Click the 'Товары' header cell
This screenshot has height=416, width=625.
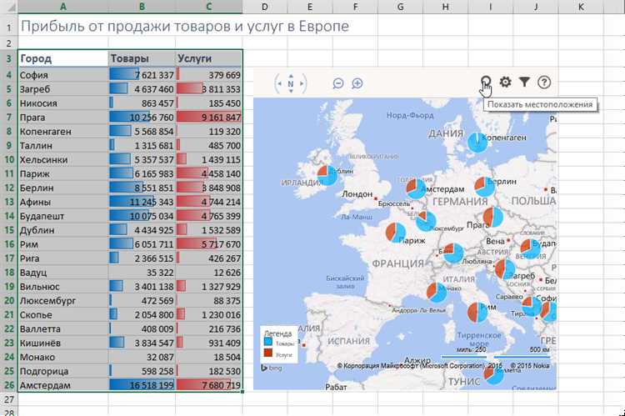tap(142, 58)
